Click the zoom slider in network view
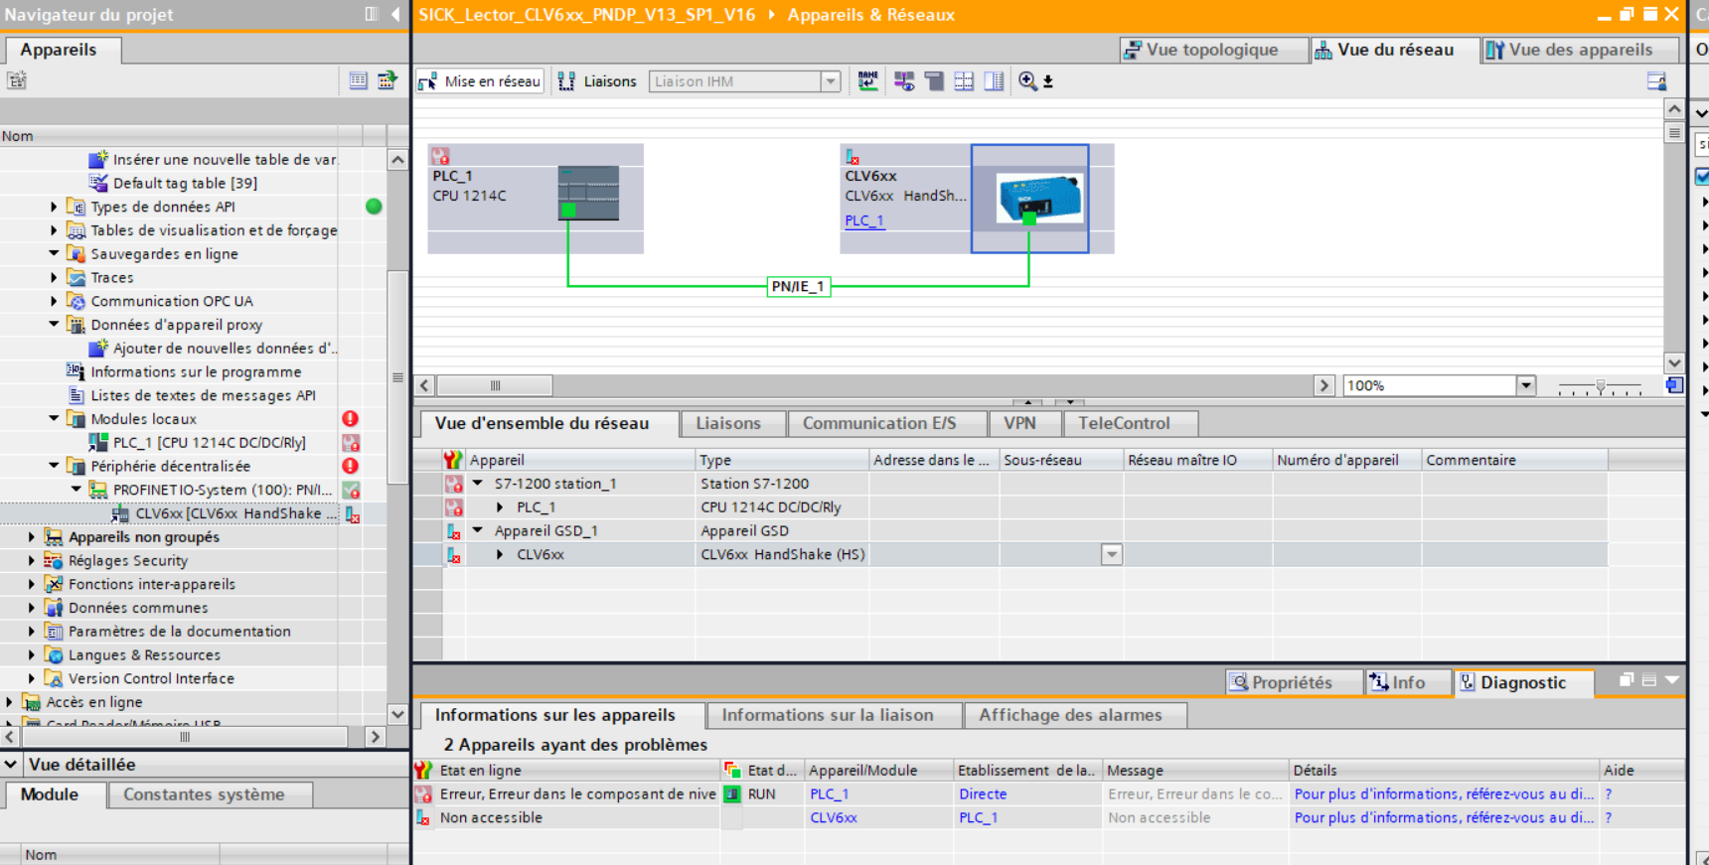The height and width of the screenshot is (865, 1709). [1600, 386]
